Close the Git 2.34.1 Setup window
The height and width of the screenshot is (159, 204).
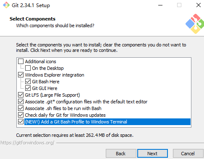(199, 5)
